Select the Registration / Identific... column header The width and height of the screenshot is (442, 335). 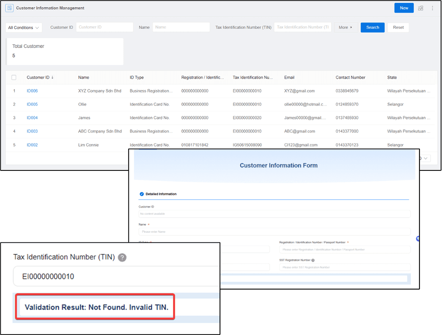[x=203, y=77]
